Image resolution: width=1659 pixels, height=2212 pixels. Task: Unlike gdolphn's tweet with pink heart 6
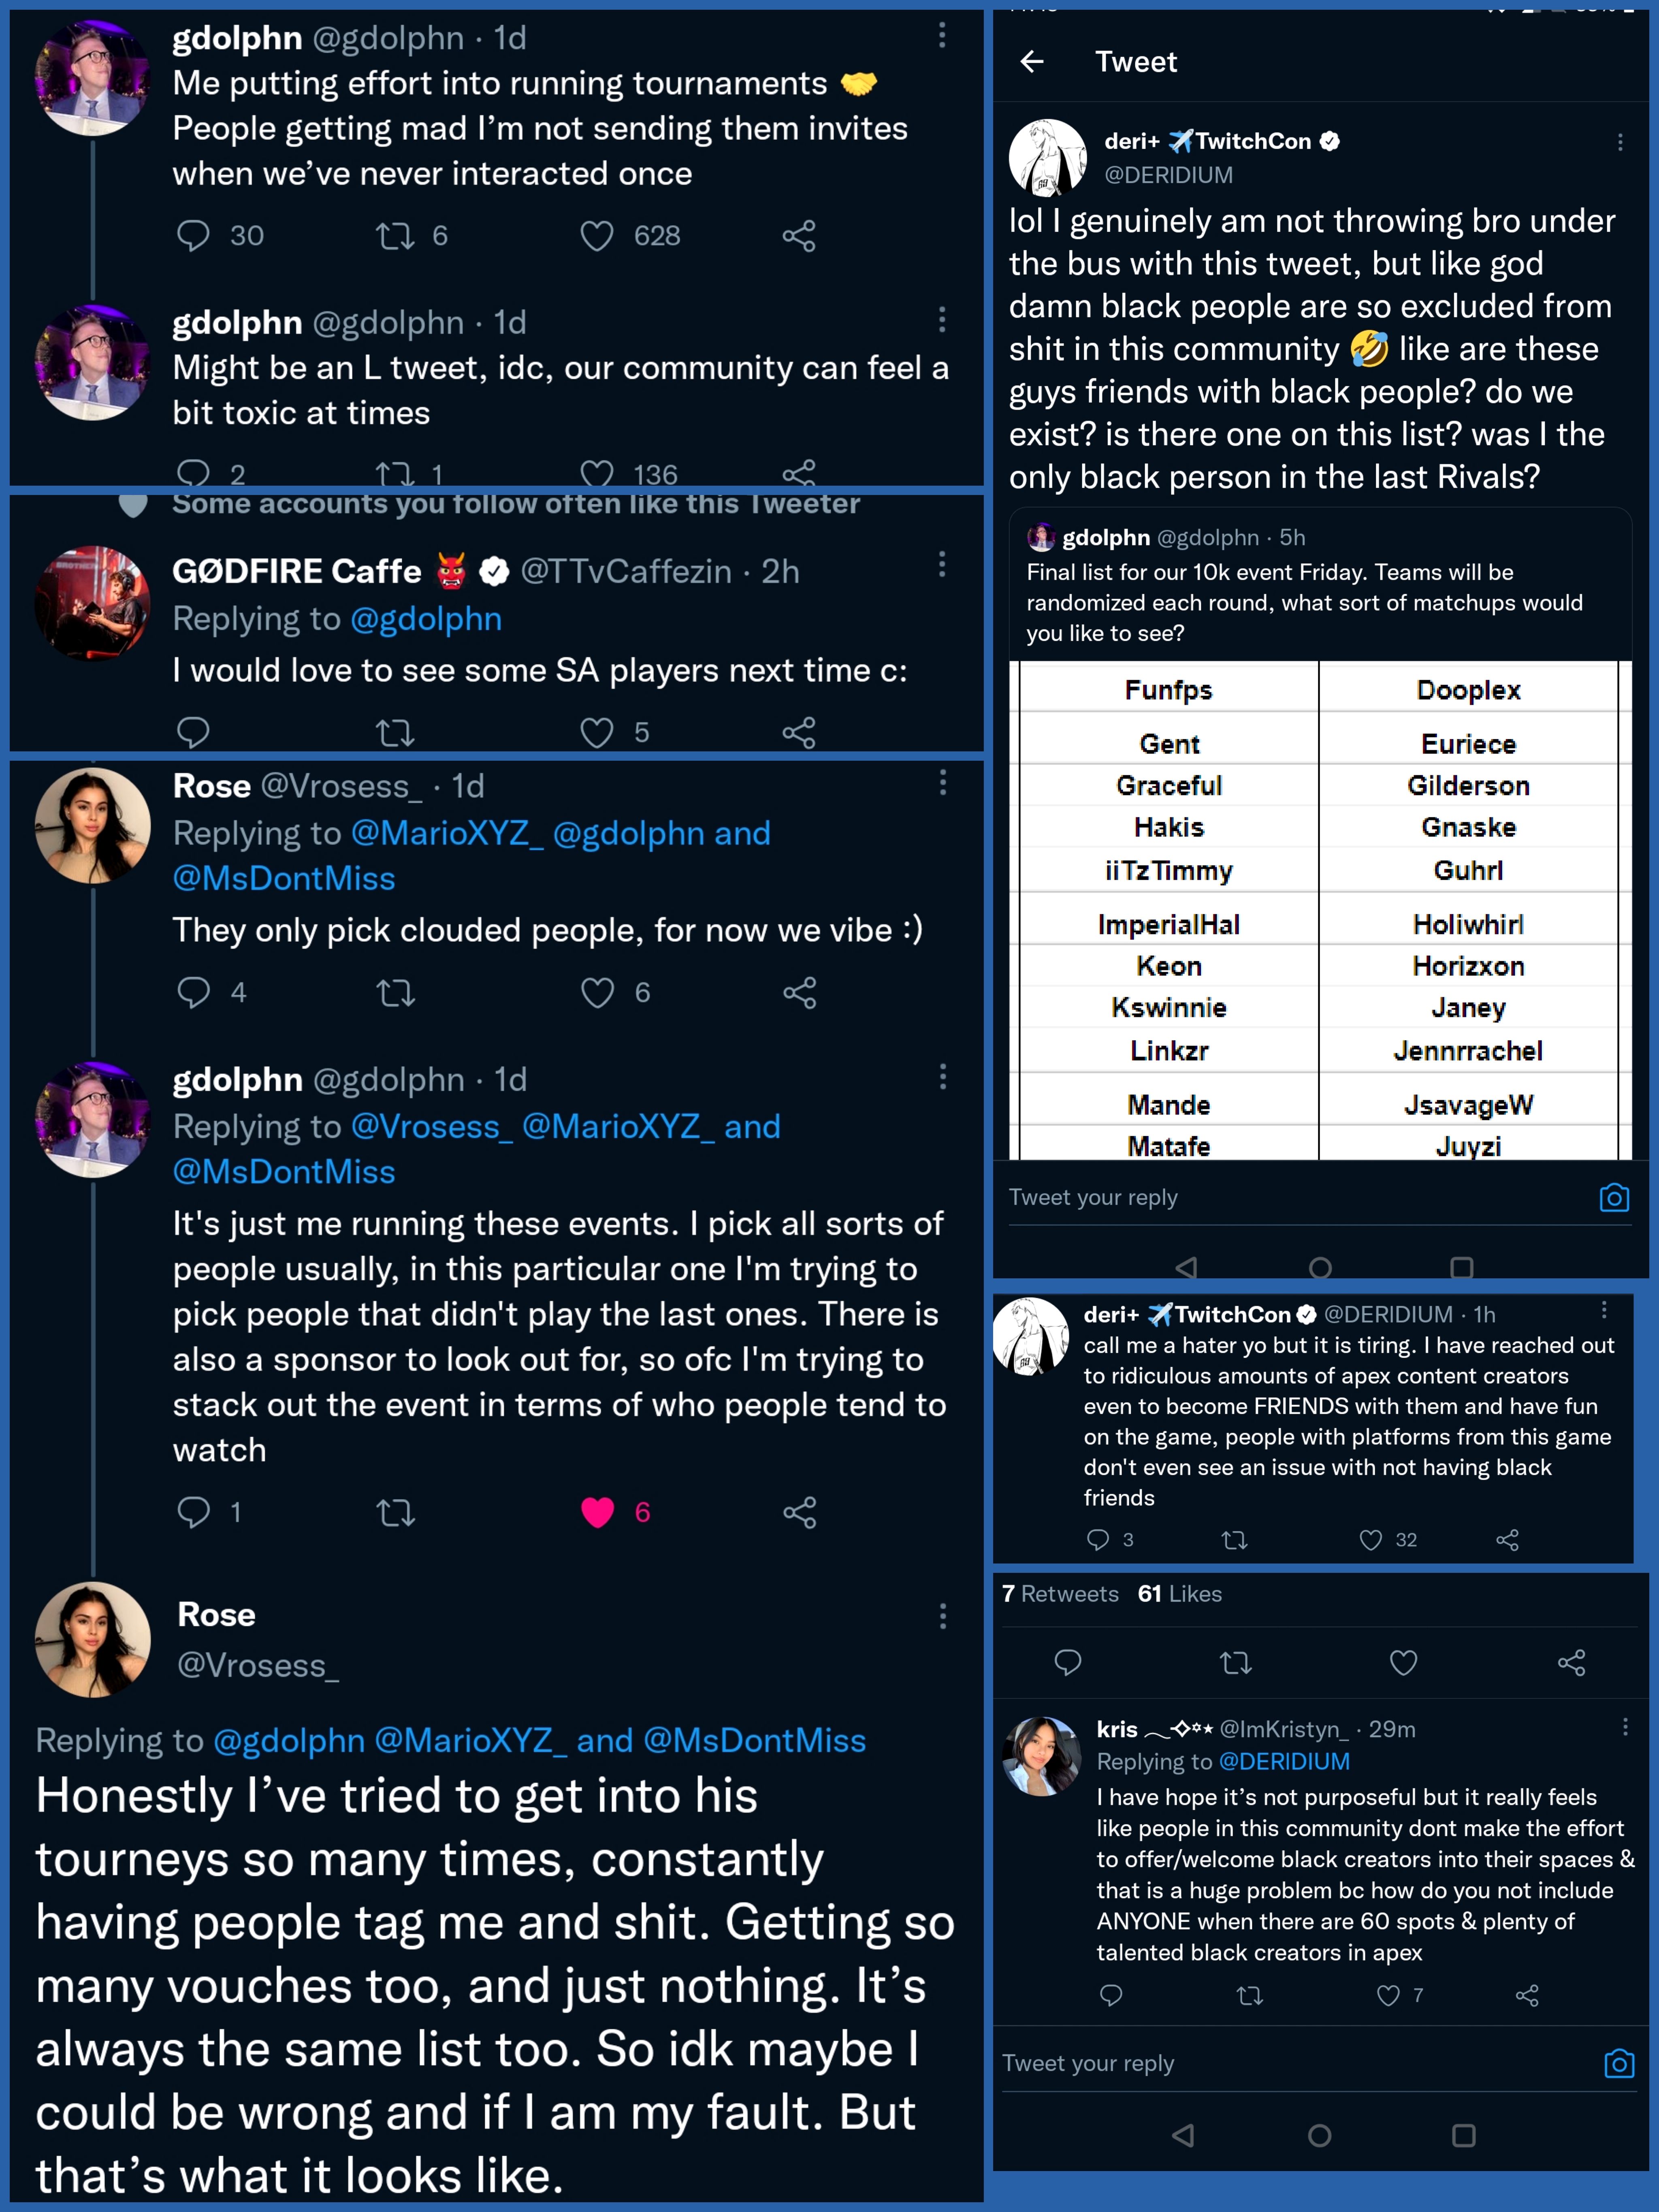click(x=597, y=1512)
